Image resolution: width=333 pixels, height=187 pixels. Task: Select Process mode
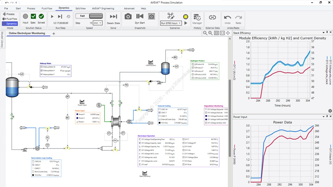[9, 14]
